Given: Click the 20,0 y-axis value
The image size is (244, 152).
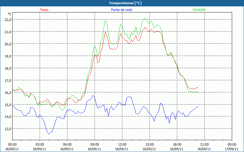Looking at the screenshot, I should click(x=8, y=44).
